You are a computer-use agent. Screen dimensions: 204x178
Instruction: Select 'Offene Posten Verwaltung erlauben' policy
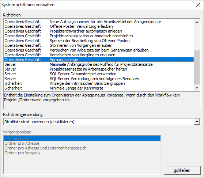pyautogui.click(x=99, y=26)
